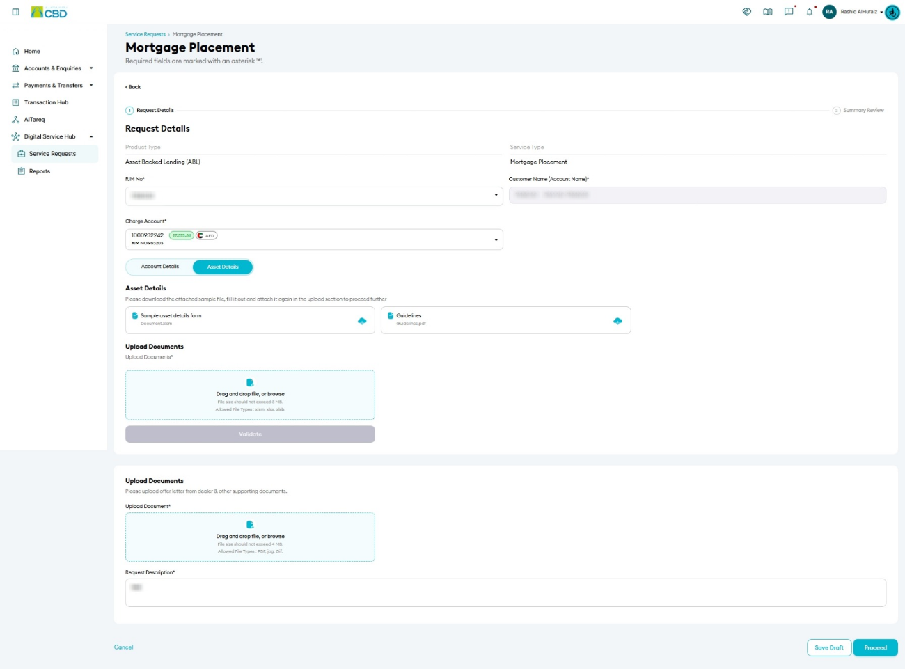The height and width of the screenshot is (669, 905).
Task: Click the Customer Name field
Action: coord(698,195)
